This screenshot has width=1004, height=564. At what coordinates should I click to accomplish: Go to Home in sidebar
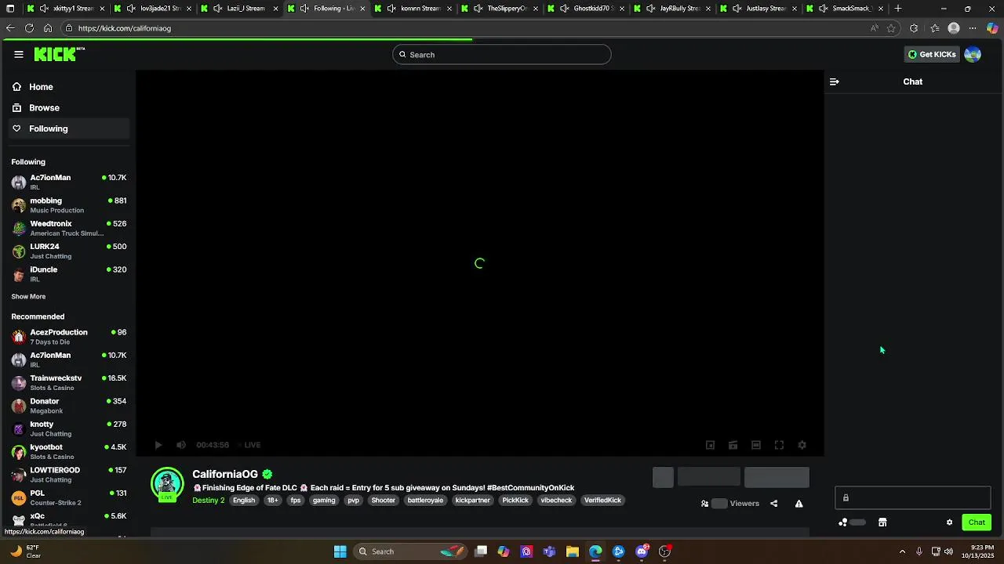(69, 87)
